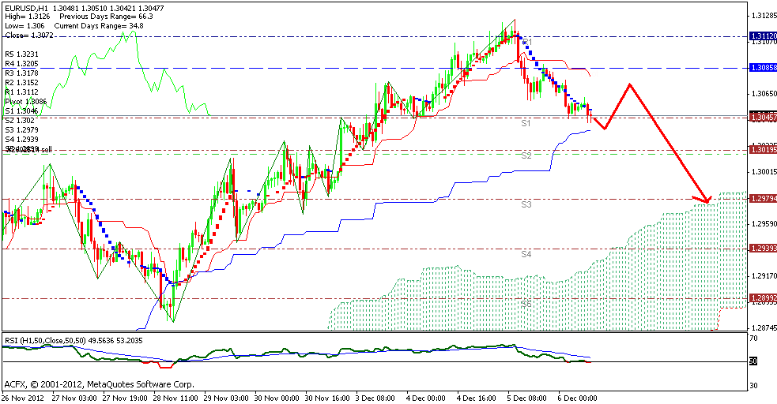Viewport: 777px width, 404px height.
Task: Select the S1 support level label
Action: click(x=525, y=124)
